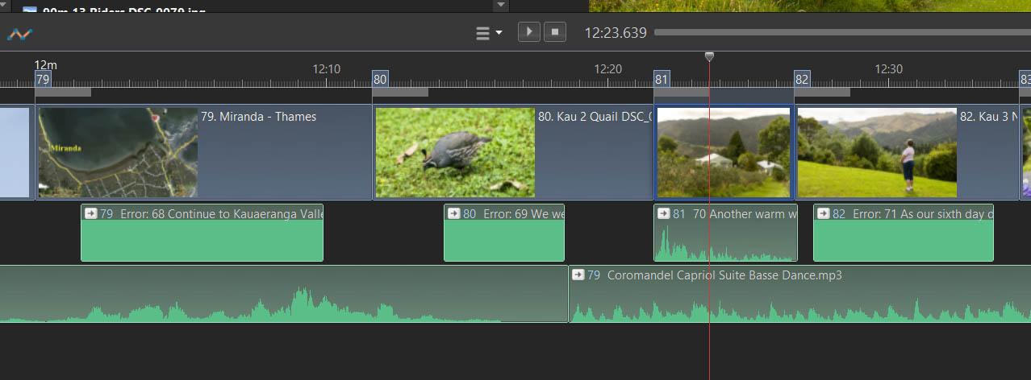
Task: Click arrow icon on audio clip 80 Error: 69
Action: coord(453,214)
